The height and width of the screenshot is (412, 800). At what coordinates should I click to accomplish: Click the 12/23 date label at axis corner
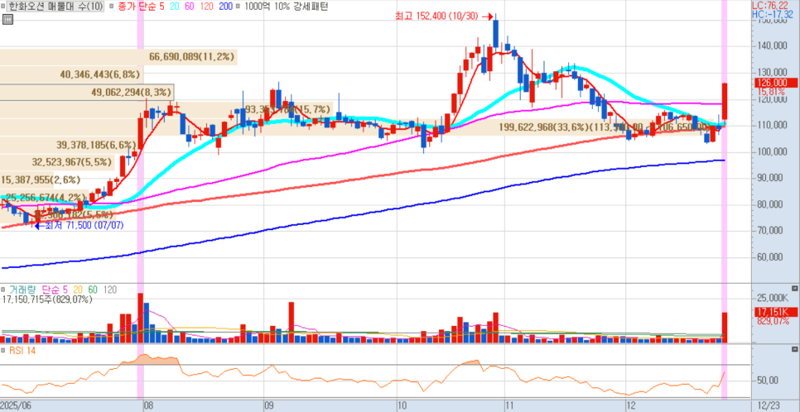[x=769, y=406]
